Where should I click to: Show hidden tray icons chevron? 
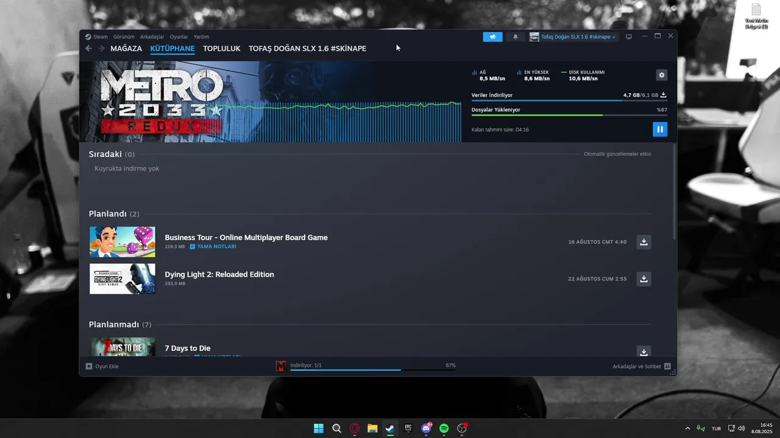688,428
